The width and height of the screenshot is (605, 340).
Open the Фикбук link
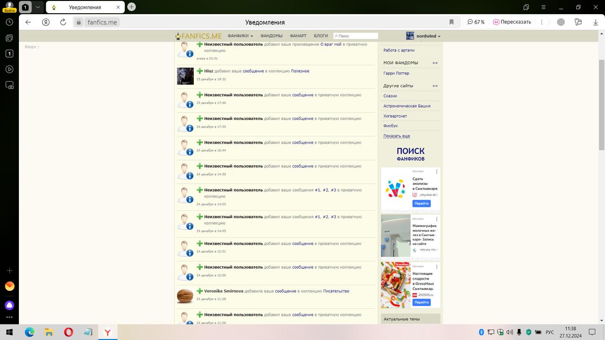pyautogui.click(x=390, y=126)
